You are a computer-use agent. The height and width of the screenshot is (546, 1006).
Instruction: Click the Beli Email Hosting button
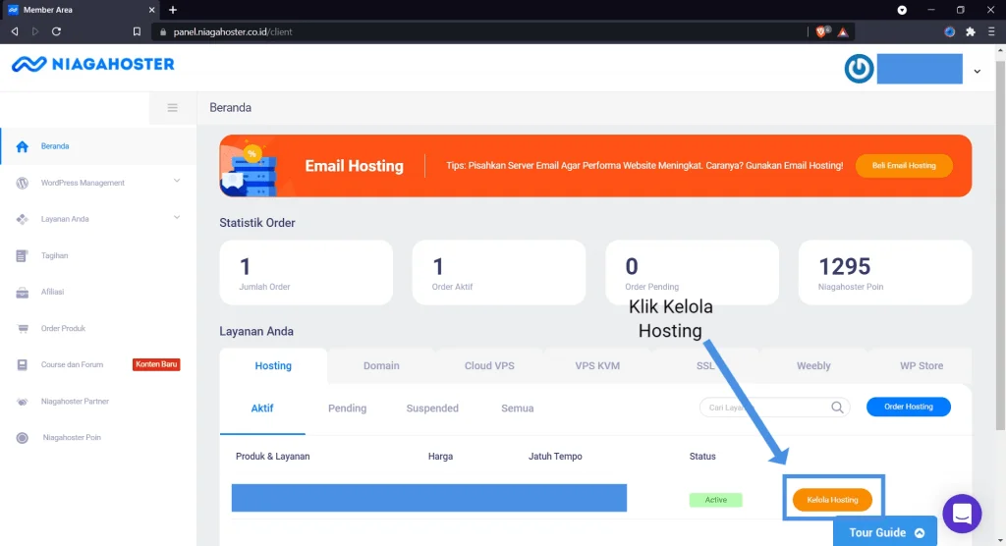904,166
